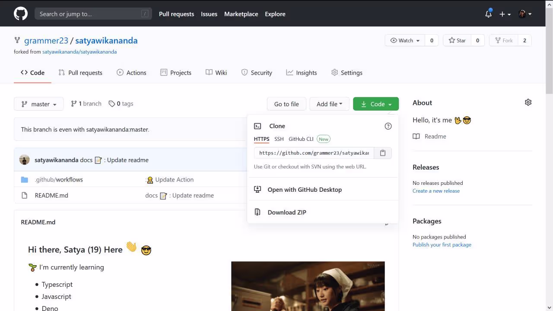Star this repository
Screen dimensions: 553x311
click(457, 41)
